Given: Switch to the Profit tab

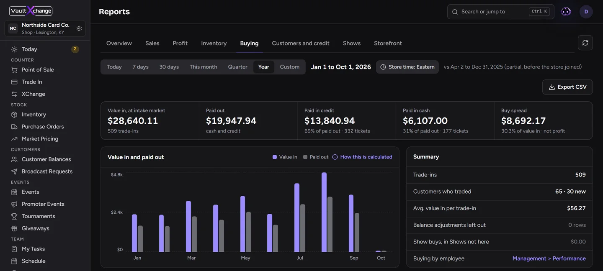Looking at the screenshot, I should pos(180,43).
